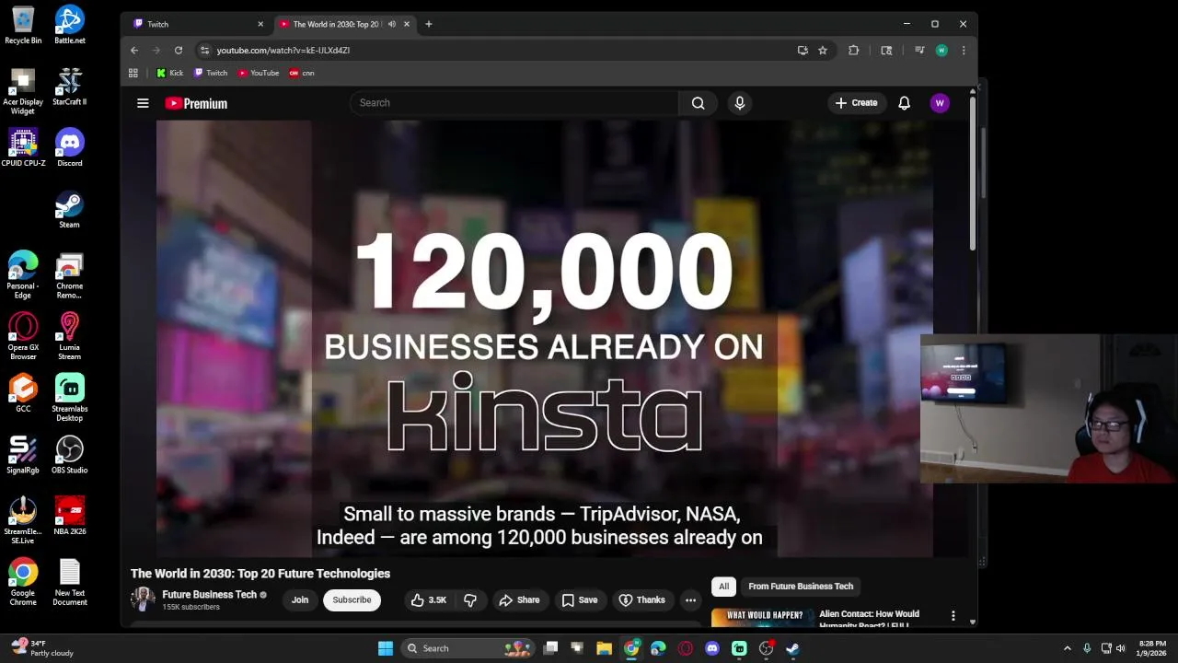Open Opera GX Browser shortcut
Viewport: 1178px width, 663px height.
[x=23, y=336]
